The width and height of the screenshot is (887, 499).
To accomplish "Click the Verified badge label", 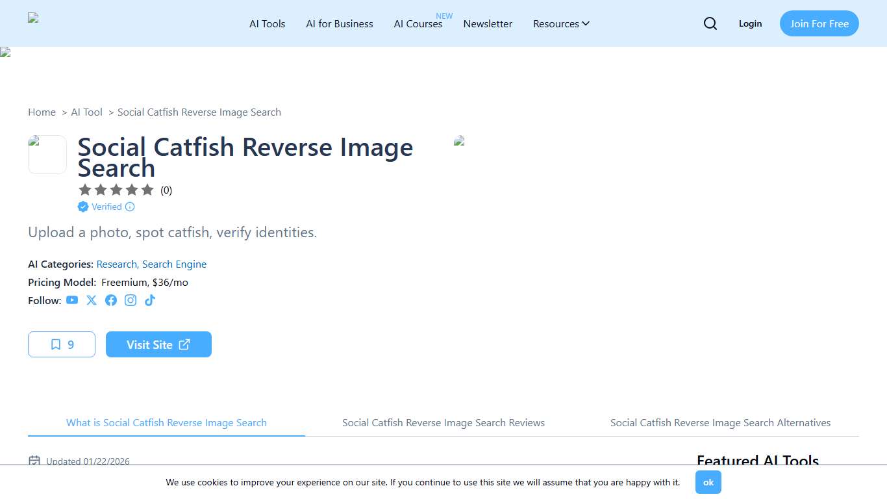I will click(x=106, y=207).
